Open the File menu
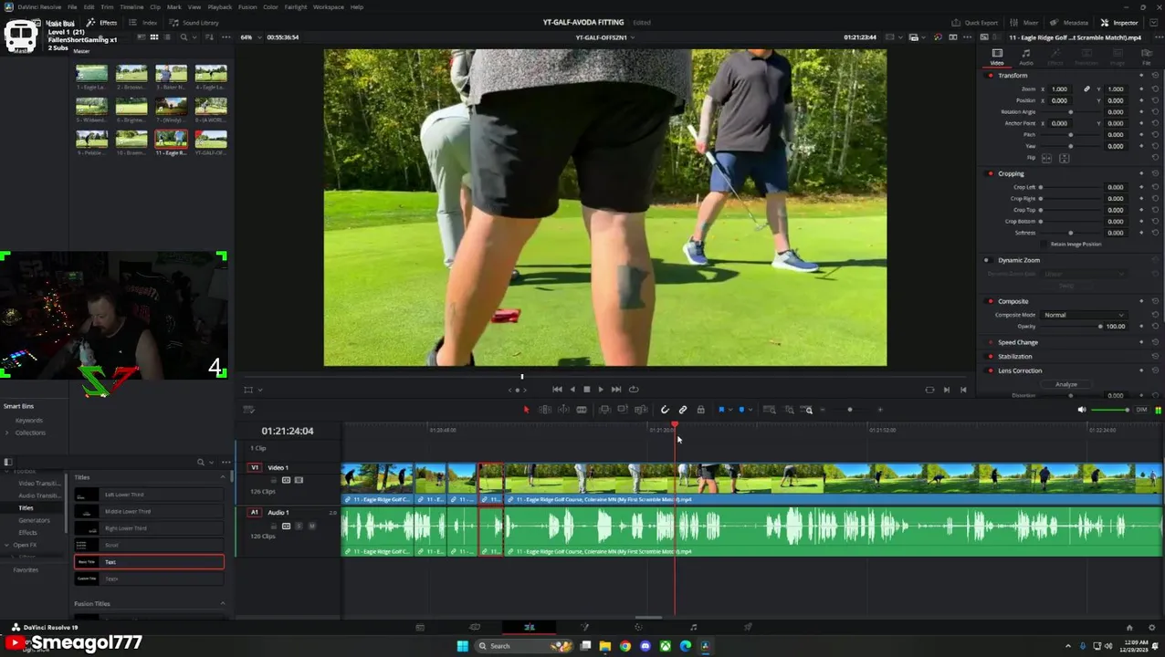 (72, 7)
